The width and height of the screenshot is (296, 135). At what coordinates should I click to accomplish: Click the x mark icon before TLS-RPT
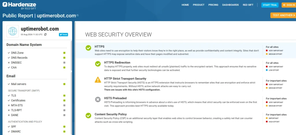9,110
